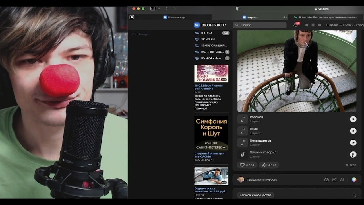Click the music note icon beside Гимн
The width and height of the screenshot is (364, 205).
coord(243,131)
